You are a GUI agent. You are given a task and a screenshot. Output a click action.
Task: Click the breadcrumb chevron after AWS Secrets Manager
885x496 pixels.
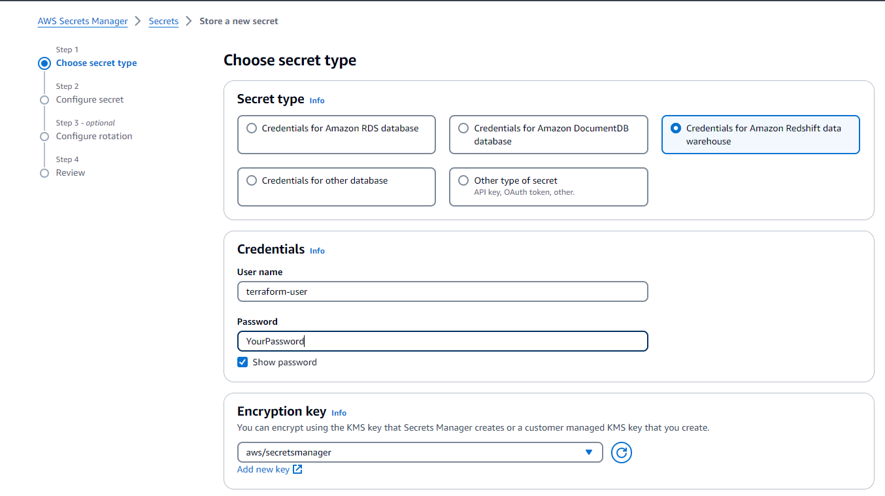pos(138,21)
